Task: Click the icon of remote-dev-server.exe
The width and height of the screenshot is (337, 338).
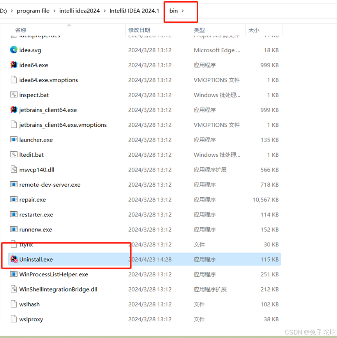Action: pos(14,184)
